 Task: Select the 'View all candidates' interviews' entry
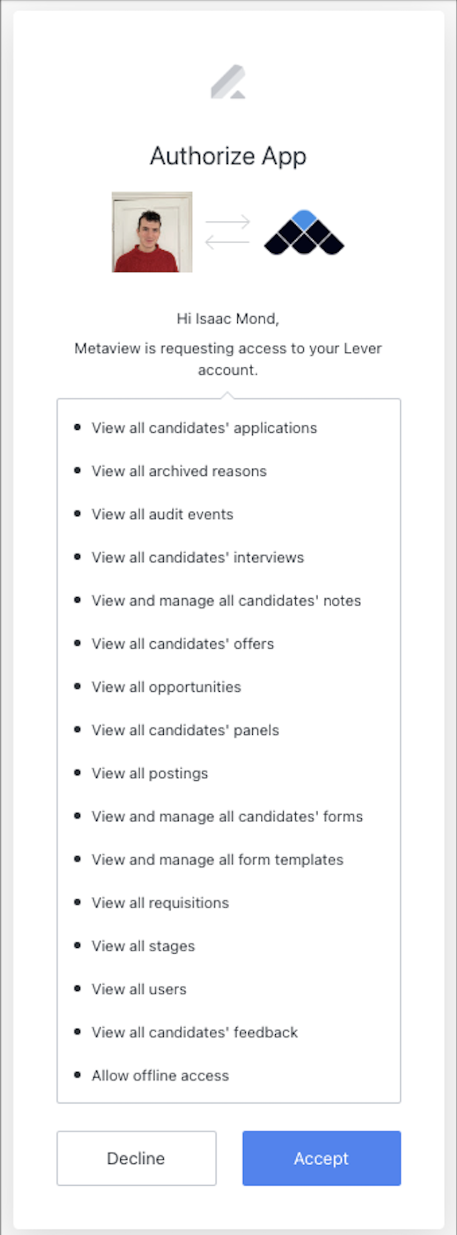click(197, 558)
